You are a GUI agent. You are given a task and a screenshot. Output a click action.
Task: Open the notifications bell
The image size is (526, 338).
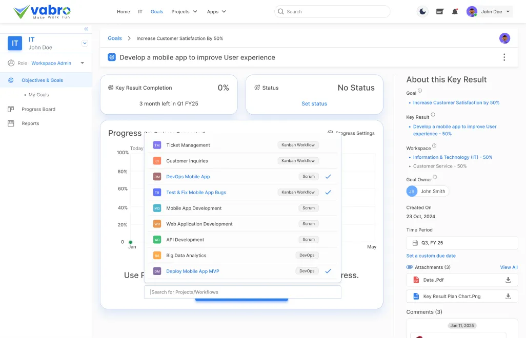(455, 12)
